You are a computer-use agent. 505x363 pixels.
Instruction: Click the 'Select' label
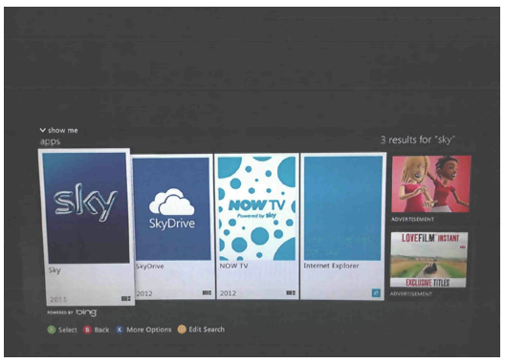[x=68, y=330]
